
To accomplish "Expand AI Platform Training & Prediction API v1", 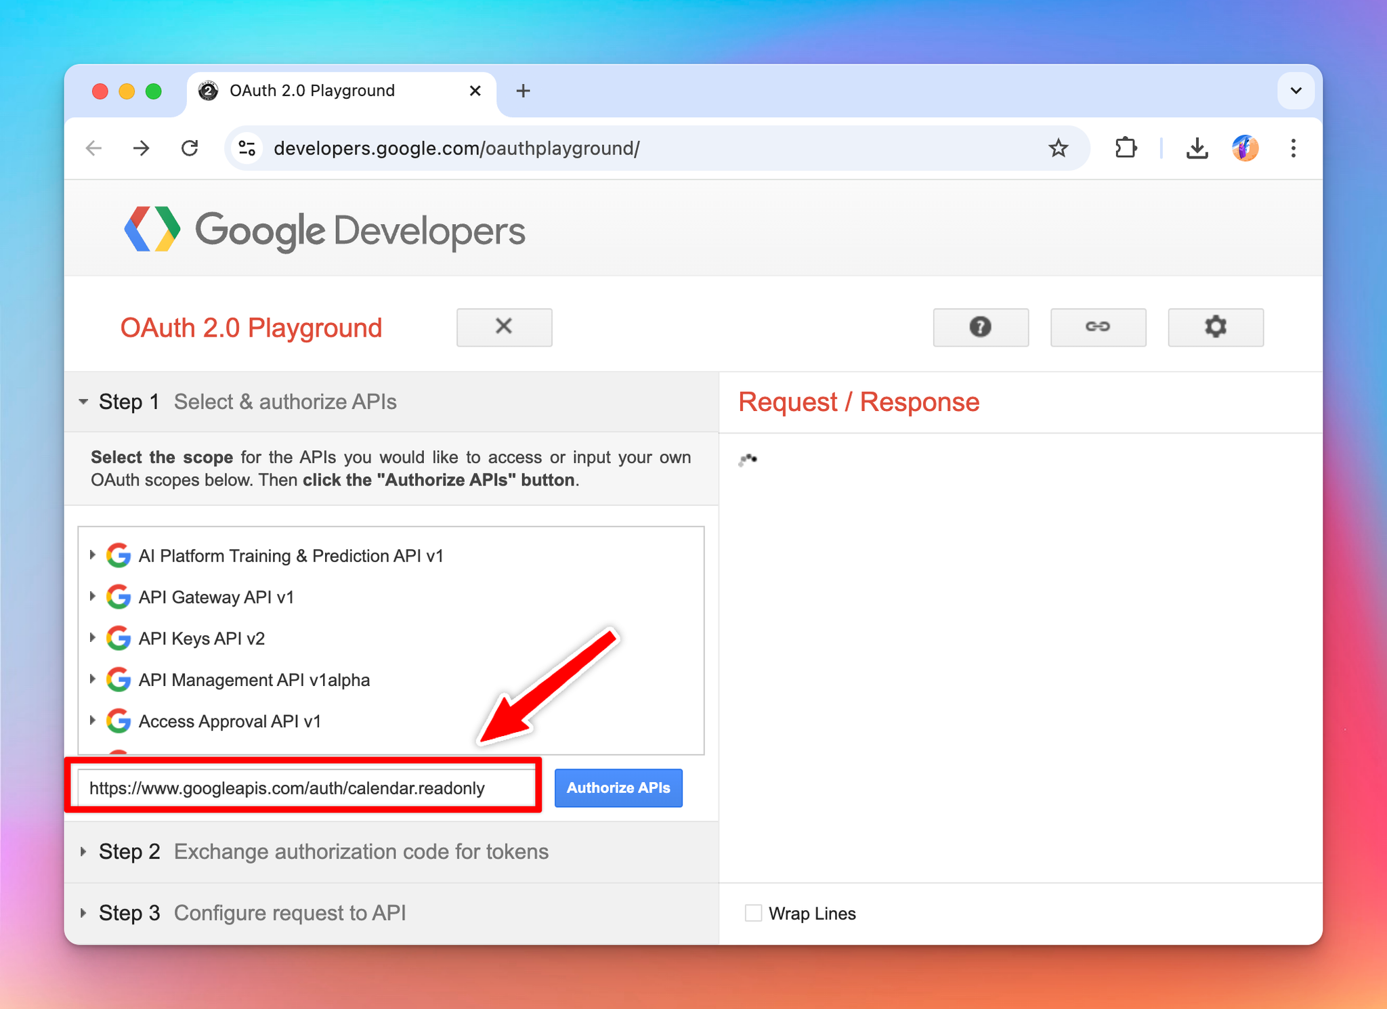I will [93, 555].
